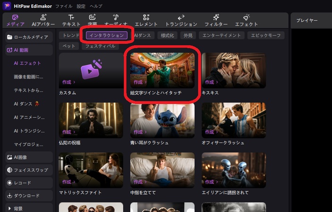
Task: Click the AI 動画 sidebar icon
Action: 9,50
